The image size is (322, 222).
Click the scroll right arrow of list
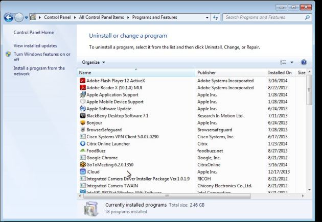[303, 196]
